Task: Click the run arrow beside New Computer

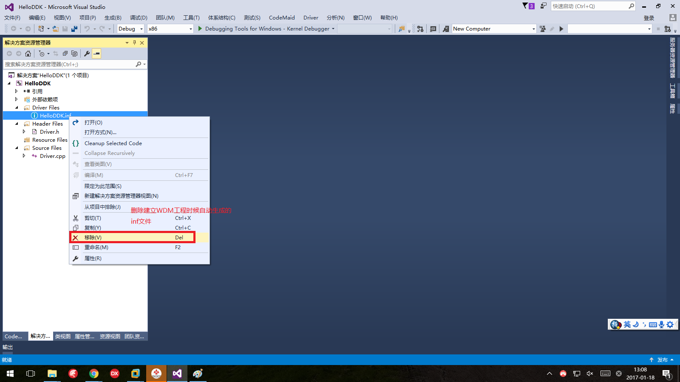Action: click(561, 29)
